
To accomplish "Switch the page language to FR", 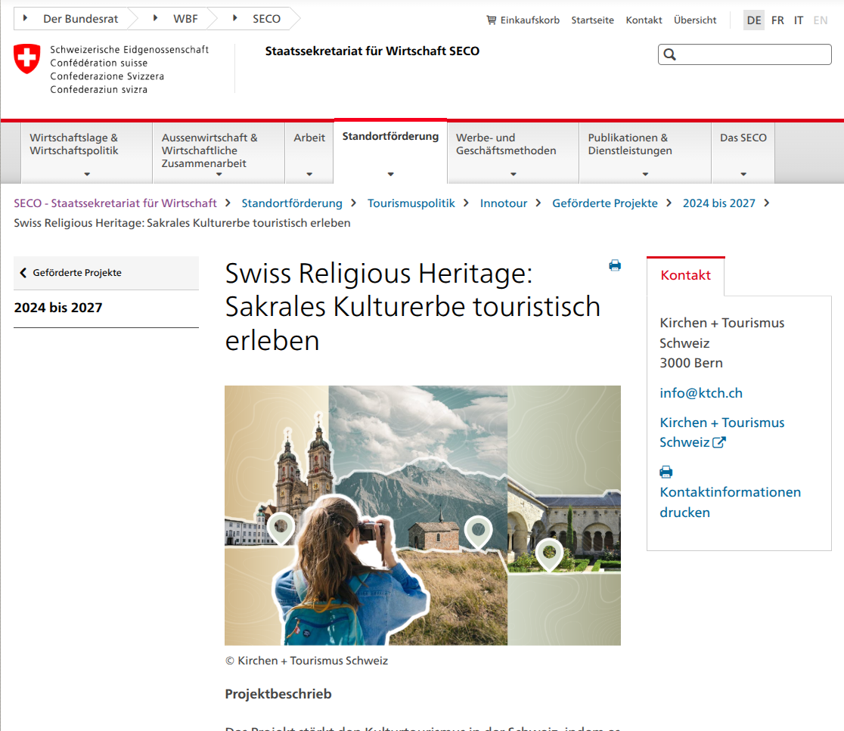I will click(777, 20).
